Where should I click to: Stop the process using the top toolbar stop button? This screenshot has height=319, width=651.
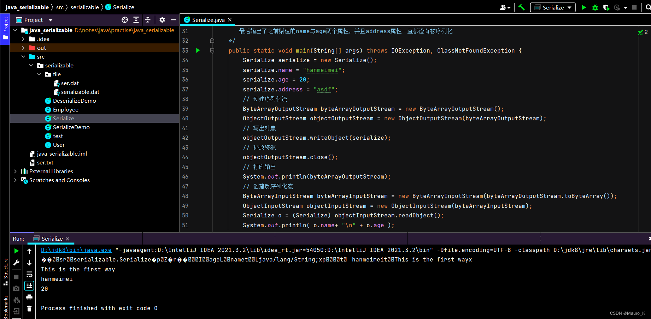pyautogui.click(x=634, y=7)
